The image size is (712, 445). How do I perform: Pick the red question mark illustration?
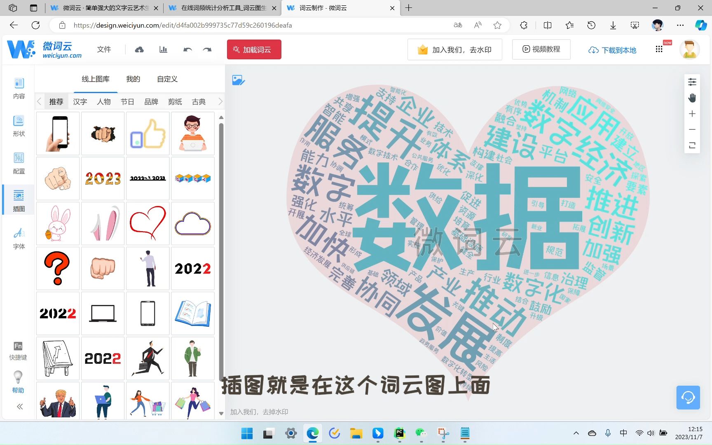pyautogui.click(x=58, y=268)
